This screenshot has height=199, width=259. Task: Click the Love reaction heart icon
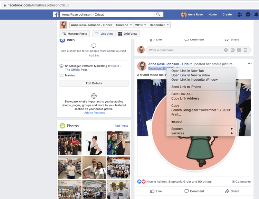coord(143,182)
